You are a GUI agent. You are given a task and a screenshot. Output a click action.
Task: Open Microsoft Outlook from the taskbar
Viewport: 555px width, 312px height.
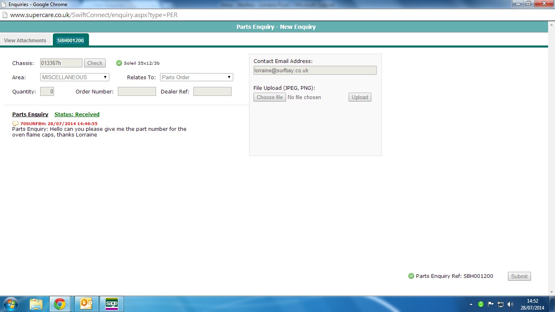coord(87,304)
